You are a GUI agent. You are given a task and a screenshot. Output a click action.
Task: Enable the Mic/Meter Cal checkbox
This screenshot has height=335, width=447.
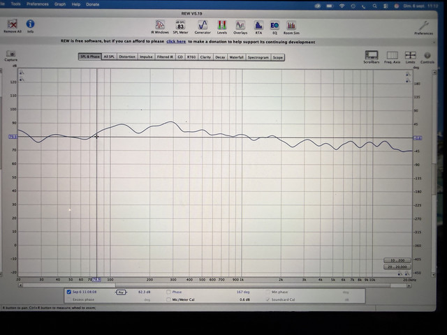click(x=168, y=299)
